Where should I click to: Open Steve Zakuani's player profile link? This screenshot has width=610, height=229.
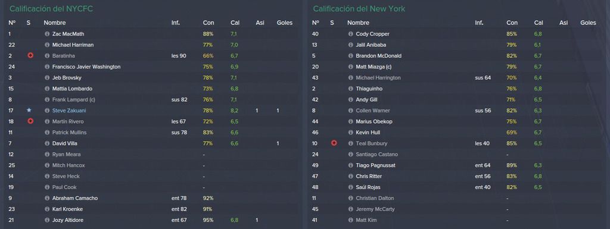click(69, 111)
